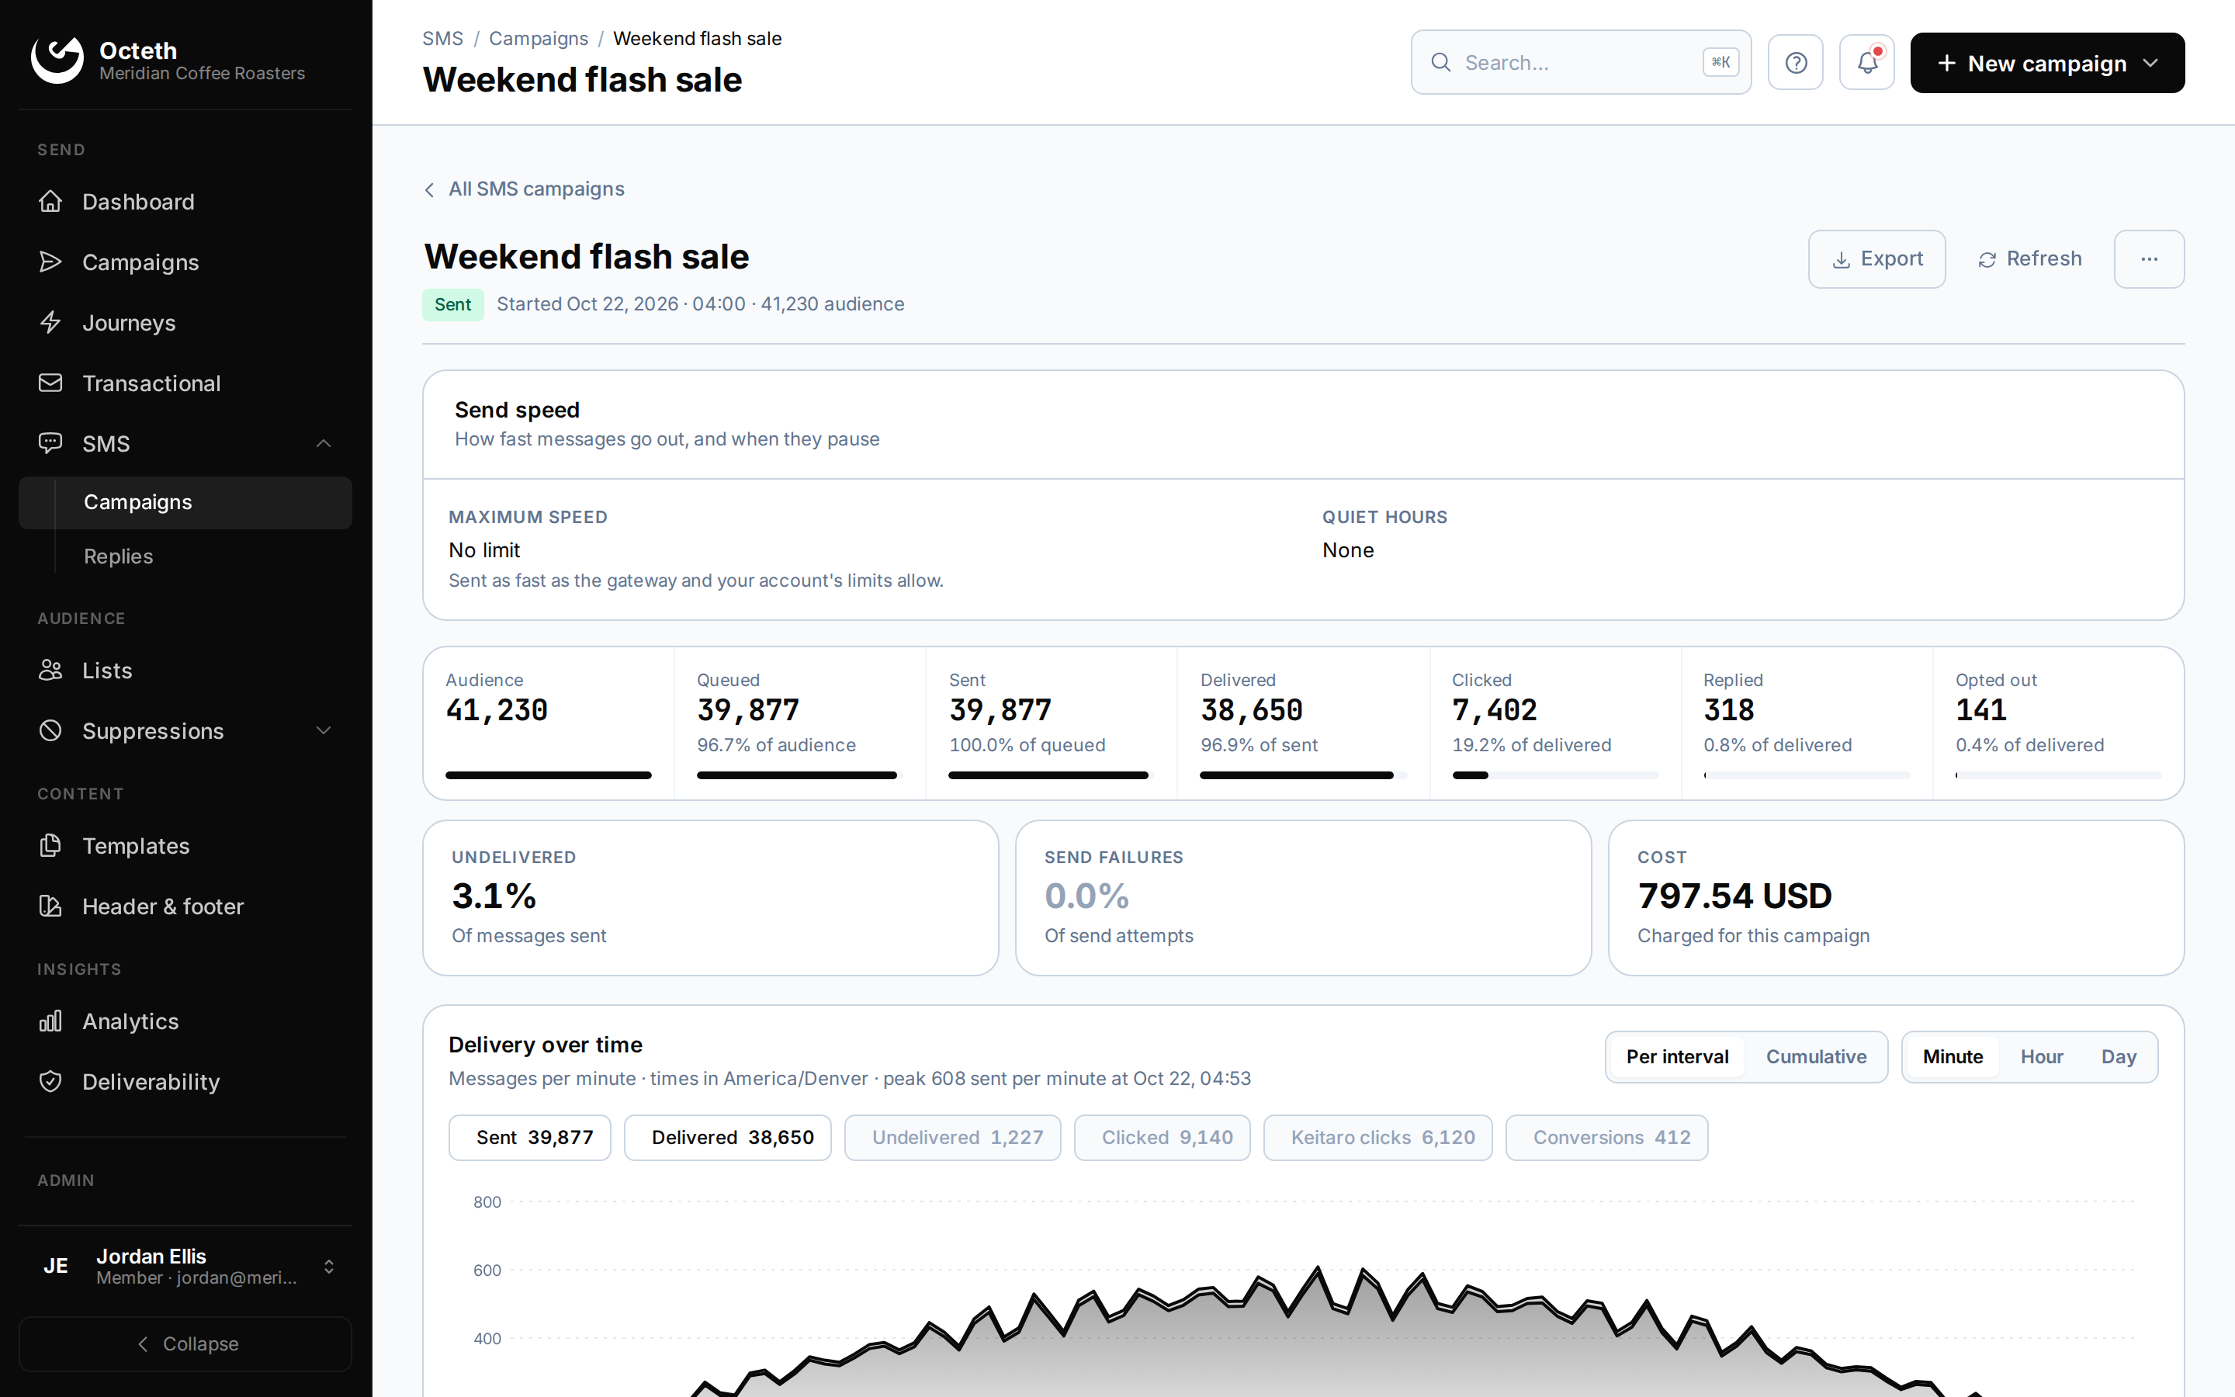Enable the Undelivered 1,227 series chip
This screenshot has height=1397, width=2235.
(952, 1137)
